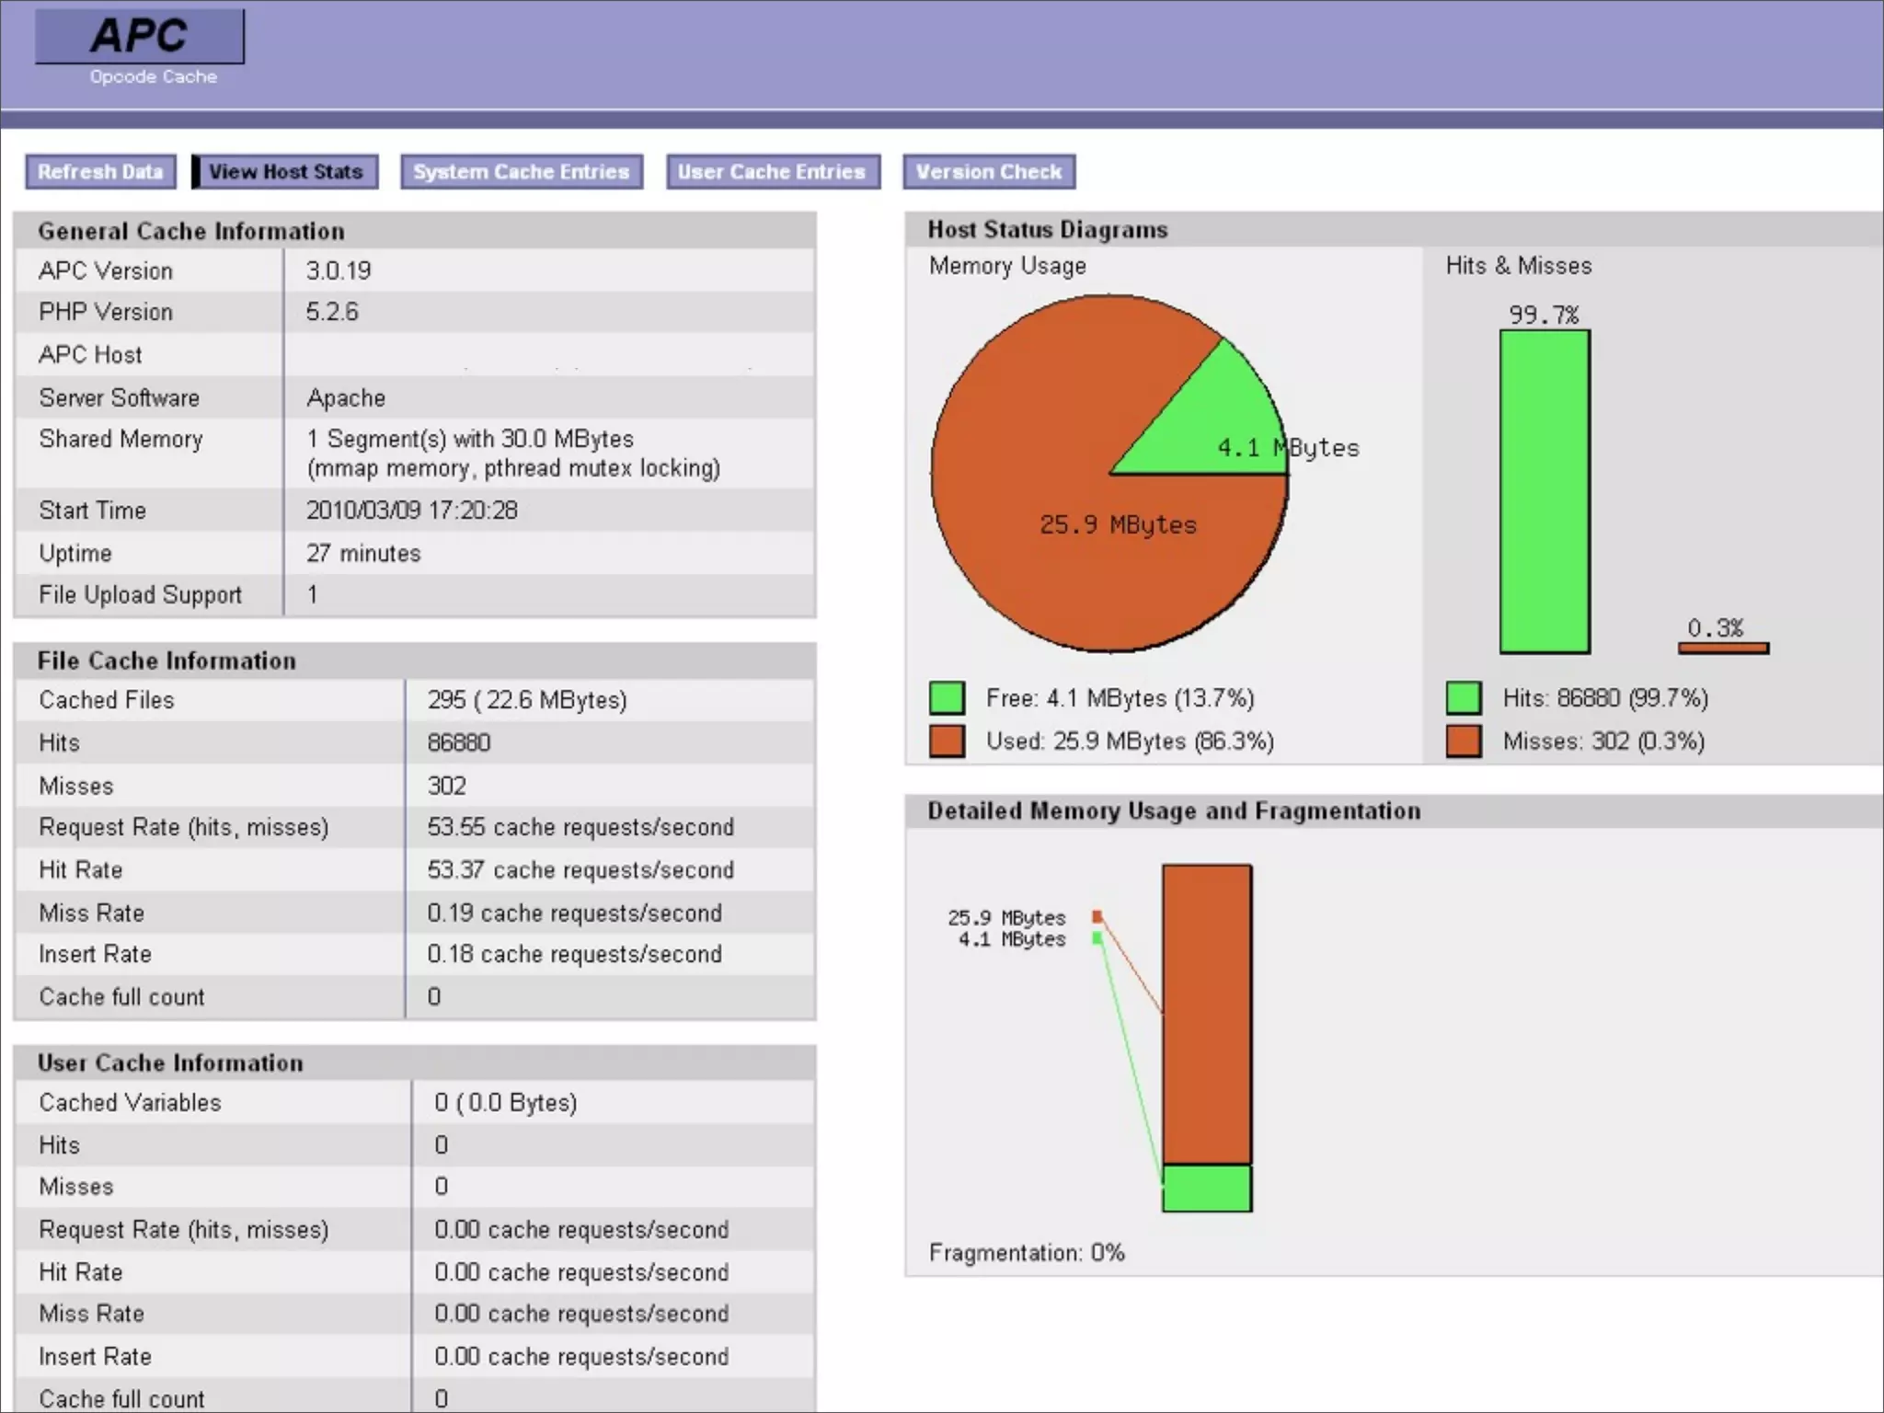The image size is (1884, 1413).
Task: Click the small orange 0.3% misses bar
Action: (x=1723, y=649)
